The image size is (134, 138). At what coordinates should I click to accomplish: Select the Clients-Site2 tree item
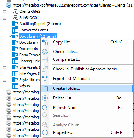click(30, 11)
